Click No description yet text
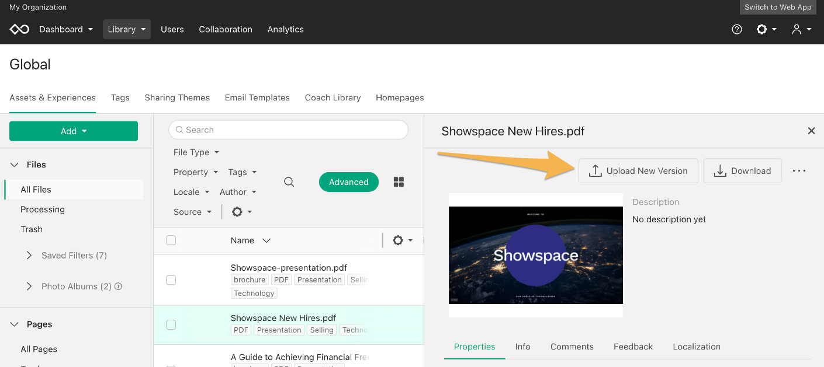Screen dimensions: 824x367 click(x=669, y=219)
